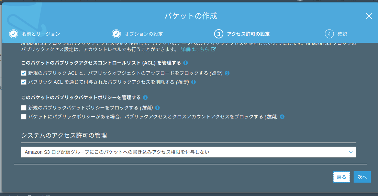378x196 pixels.
Task: Open the Amazon S3 ログ配信グループ dropdown
Action: tap(189, 152)
